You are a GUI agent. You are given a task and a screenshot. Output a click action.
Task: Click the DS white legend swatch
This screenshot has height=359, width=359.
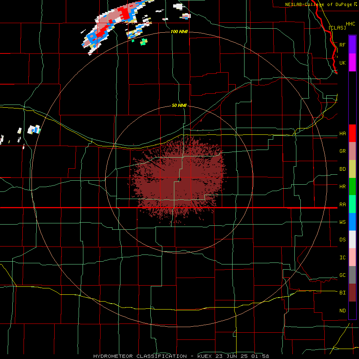pyautogui.click(x=352, y=239)
